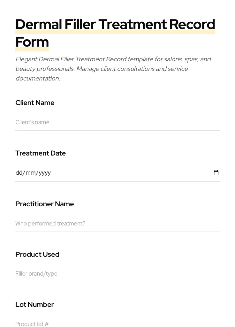Screen dimensions: 235x327
Task: Click the Lot Number label
Action: (x=34, y=304)
